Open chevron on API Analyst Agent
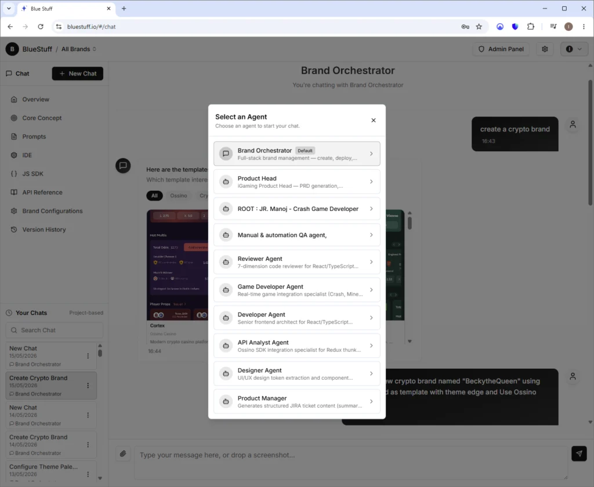 tap(371, 346)
